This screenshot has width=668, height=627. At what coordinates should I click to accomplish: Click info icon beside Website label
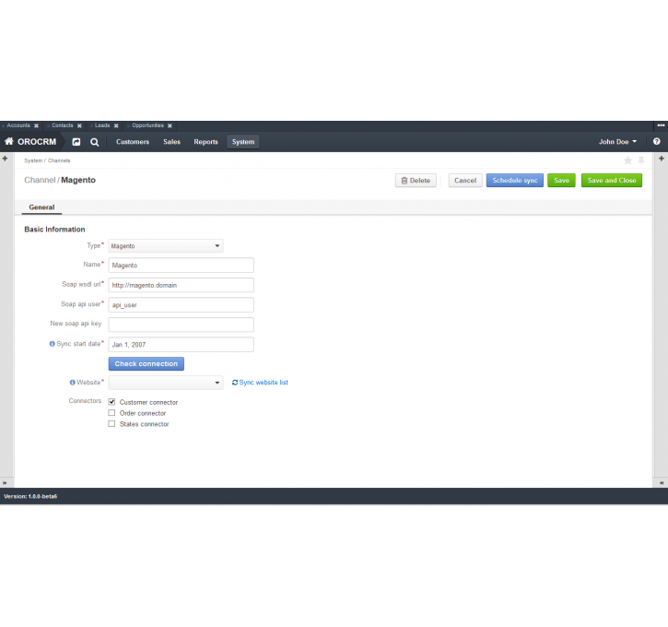(x=73, y=383)
